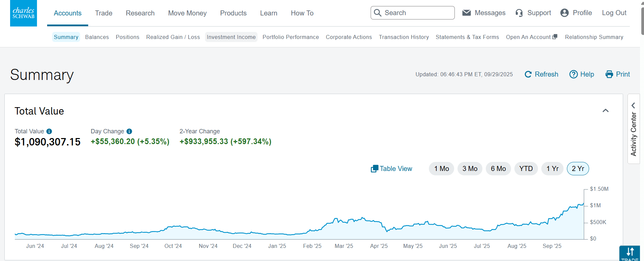This screenshot has width=644, height=261.
Task: Click the Charles Schwab logo
Action: coord(24,13)
